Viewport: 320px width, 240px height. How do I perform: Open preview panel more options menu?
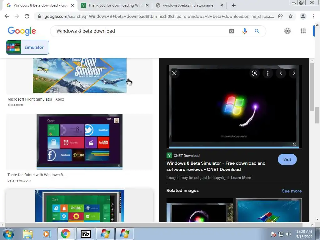267,73
